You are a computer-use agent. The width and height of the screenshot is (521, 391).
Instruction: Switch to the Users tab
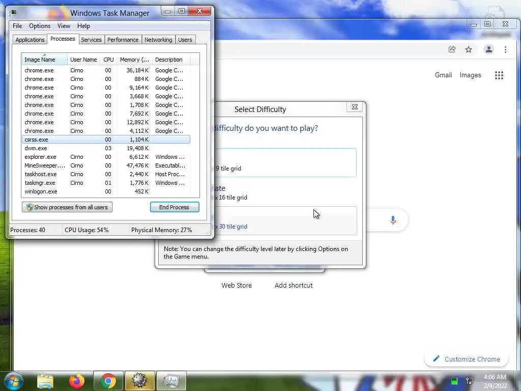(x=185, y=40)
